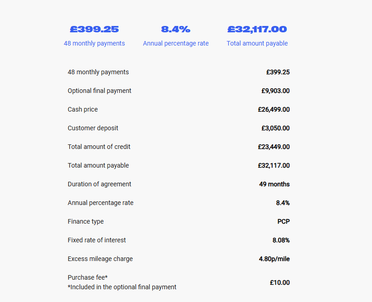Click the £26,499.00 cash price value
The width and height of the screenshot is (372, 302).
click(274, 109)
